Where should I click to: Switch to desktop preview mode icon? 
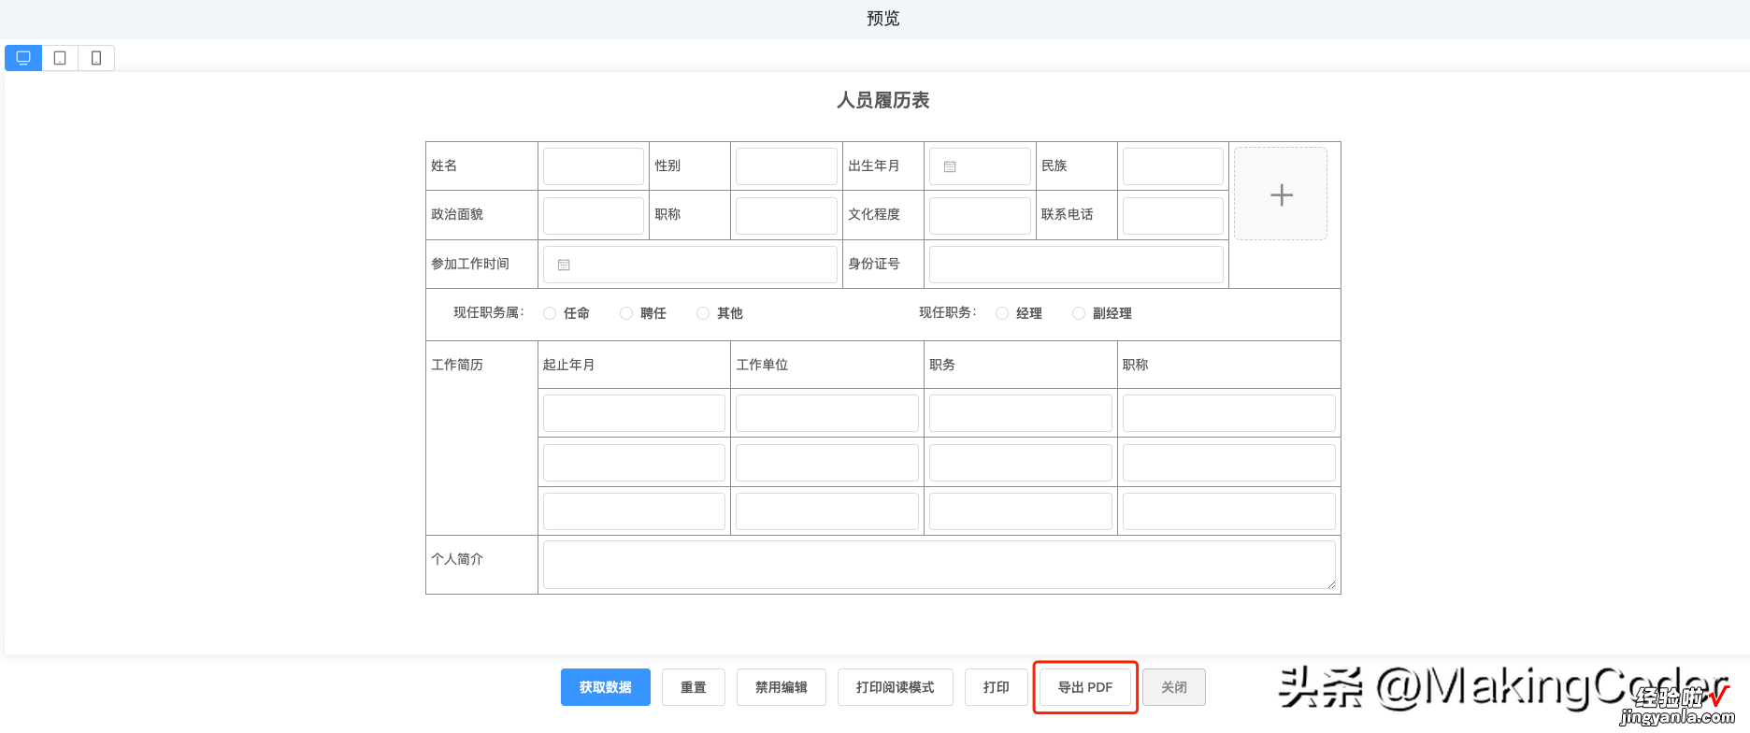[23, 58]
